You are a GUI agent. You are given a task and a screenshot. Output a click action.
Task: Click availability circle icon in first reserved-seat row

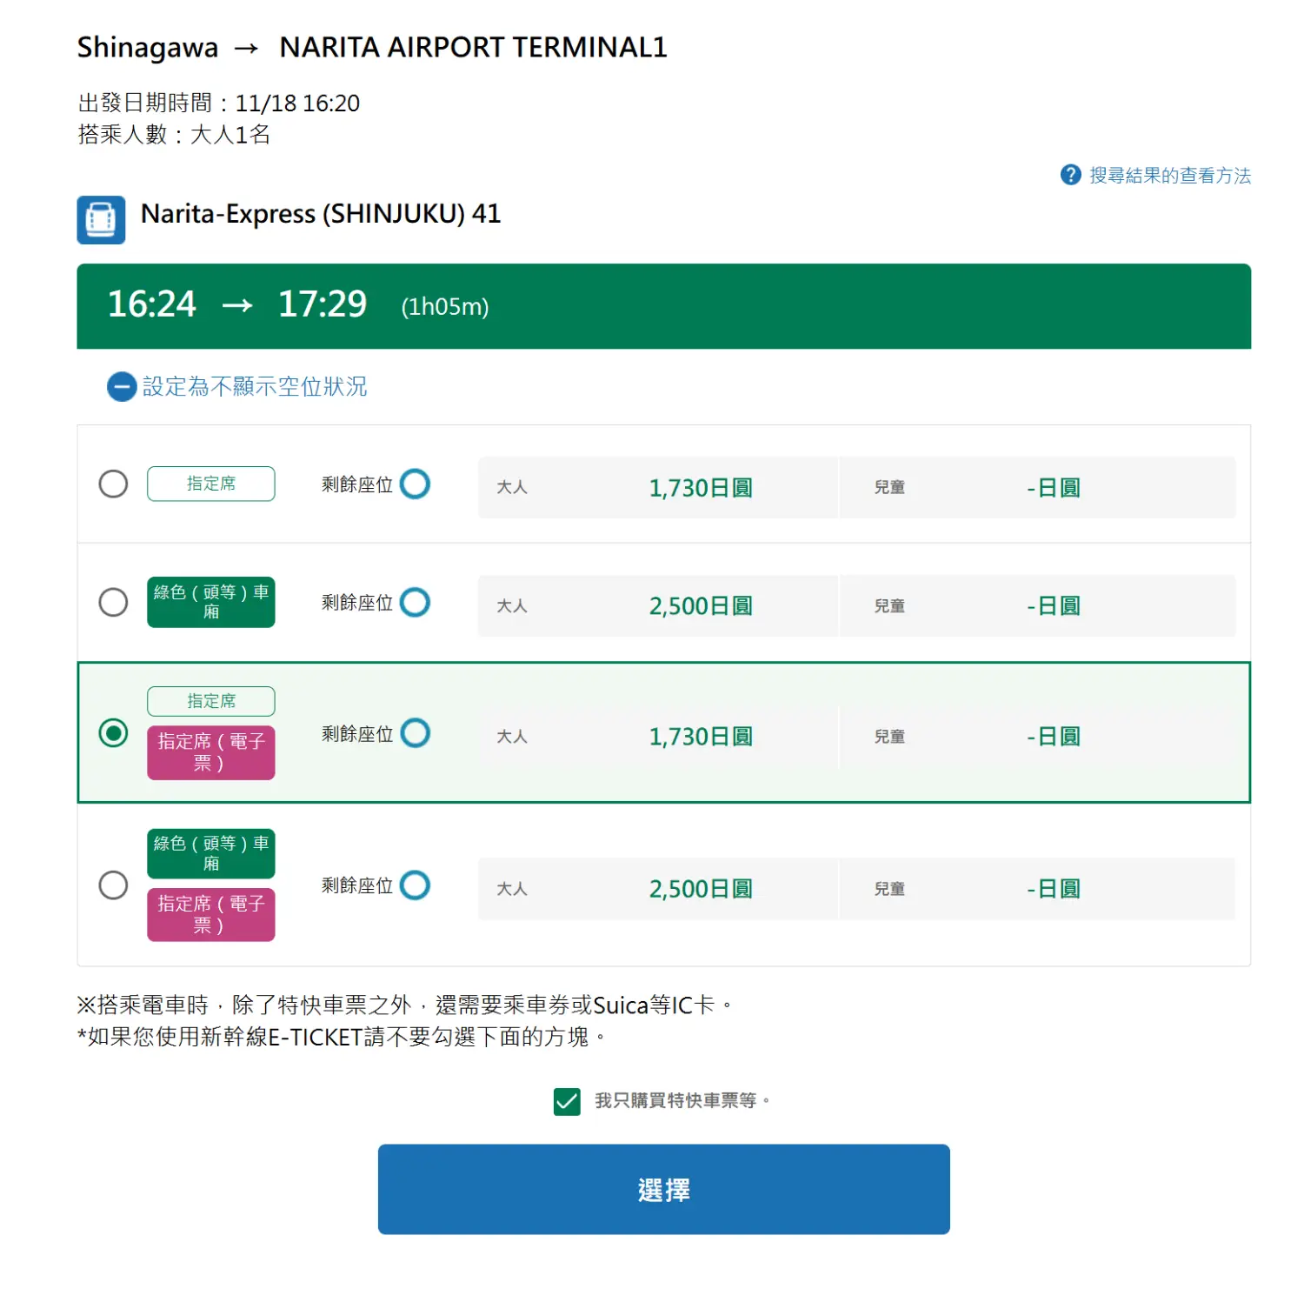pos(416,484)
